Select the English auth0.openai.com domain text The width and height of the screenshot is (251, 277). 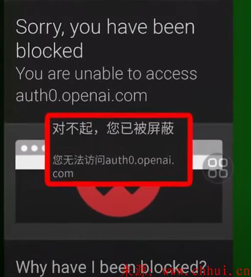[x=81, y=95]
